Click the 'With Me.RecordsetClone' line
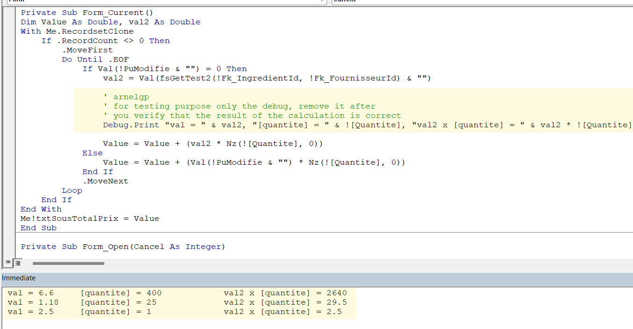 [x=77, y=31]
